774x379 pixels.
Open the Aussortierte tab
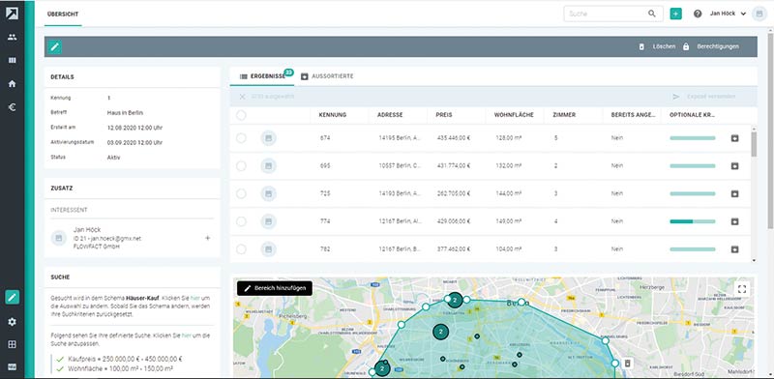(x=327, y=76)
